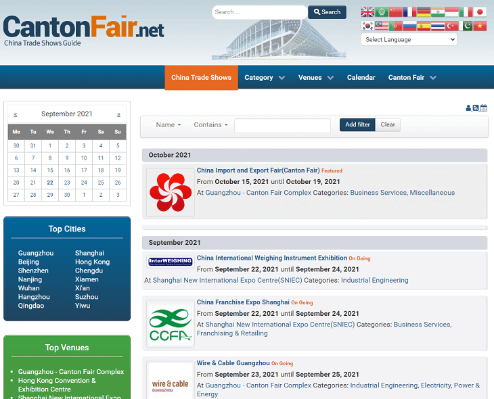Open Miscellaneous category link

point(432,193)
